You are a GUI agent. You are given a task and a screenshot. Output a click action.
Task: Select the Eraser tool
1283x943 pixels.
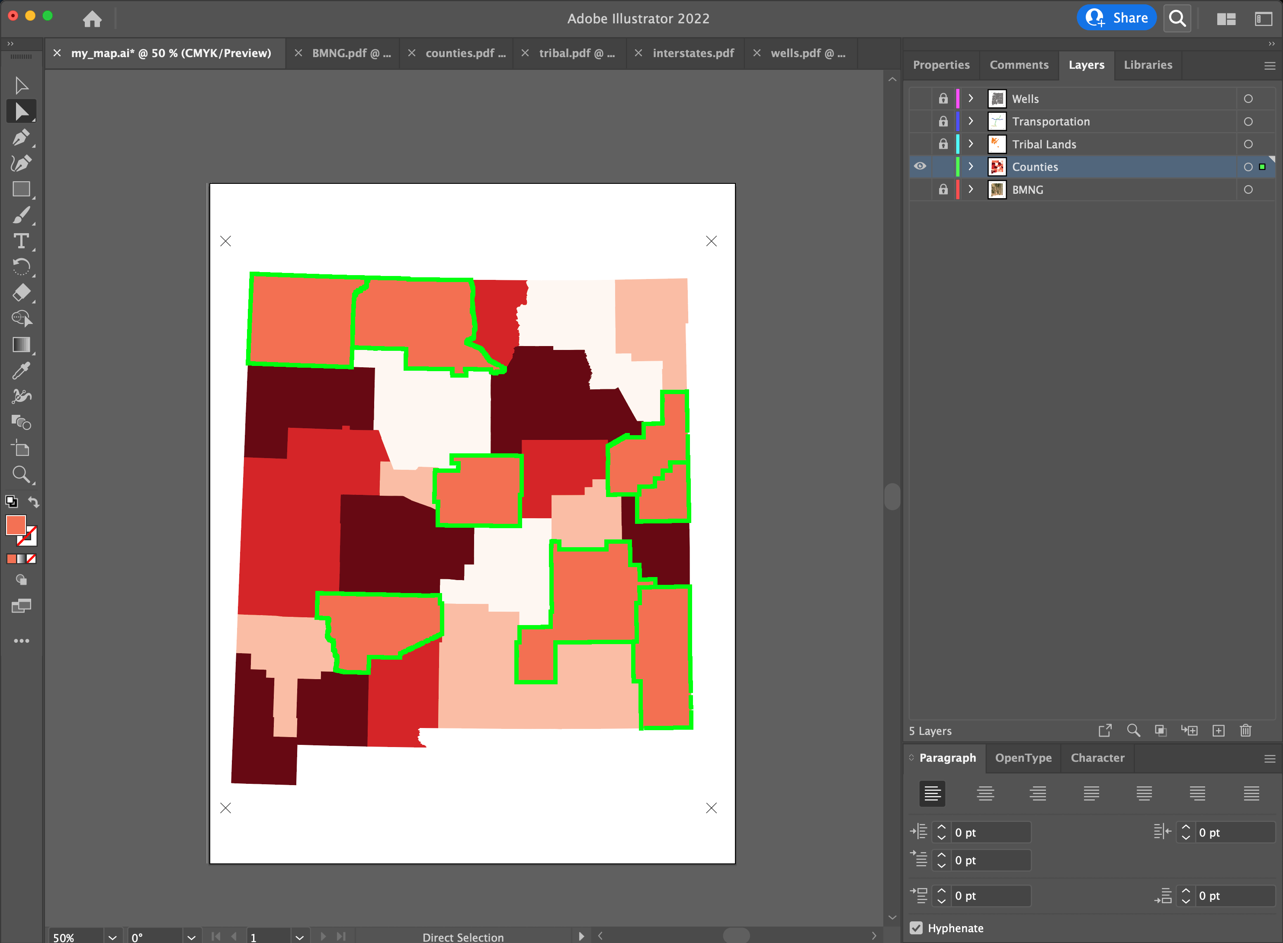(x=21, y=293)
